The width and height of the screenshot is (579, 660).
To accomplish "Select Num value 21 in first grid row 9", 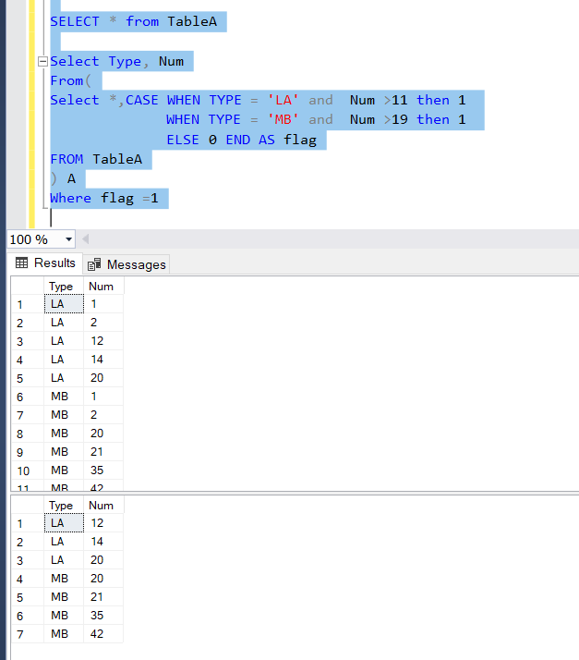I will [103, 452].
